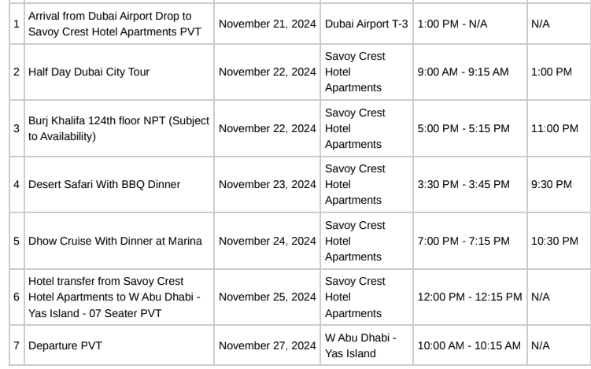Click the 1:00 PM - N/A time cell

[470, 24]
